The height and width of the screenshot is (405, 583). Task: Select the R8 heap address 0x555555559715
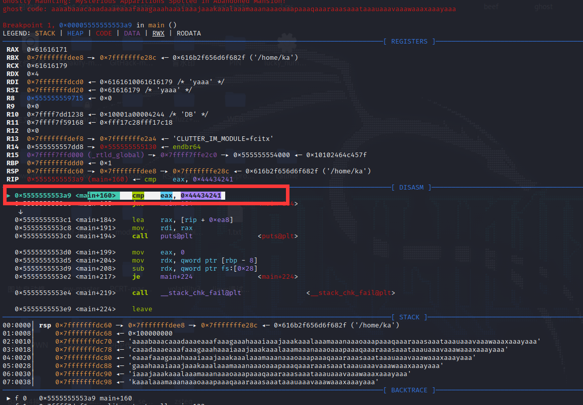point(55,98)
